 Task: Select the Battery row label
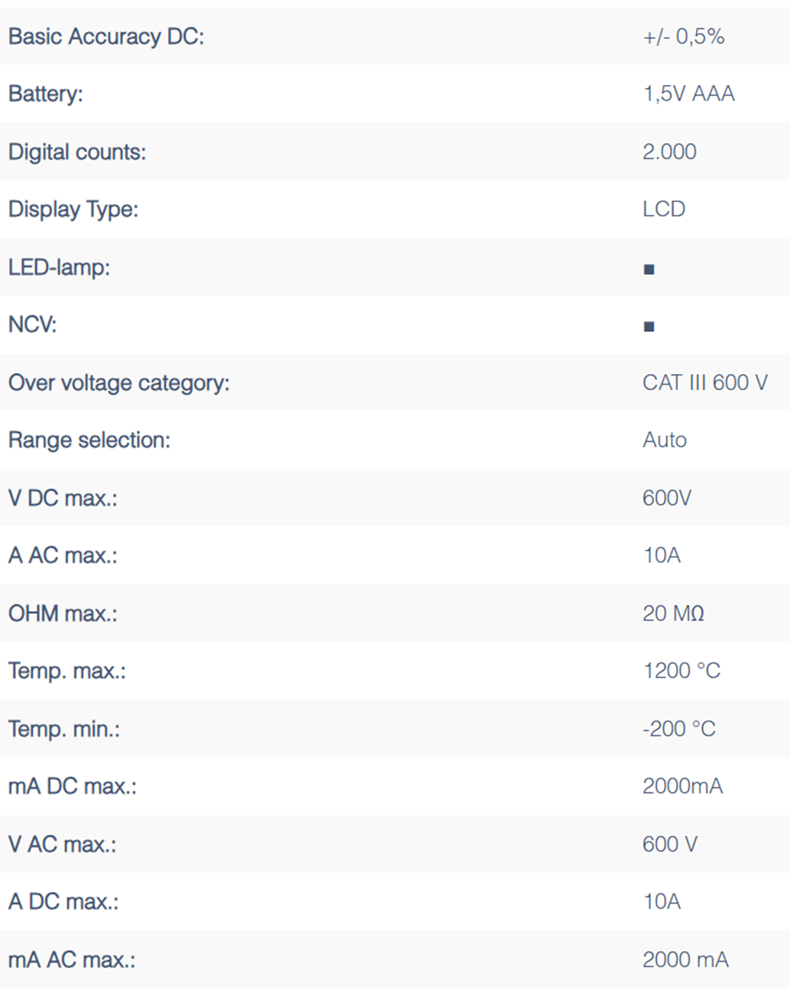(45, 94)
